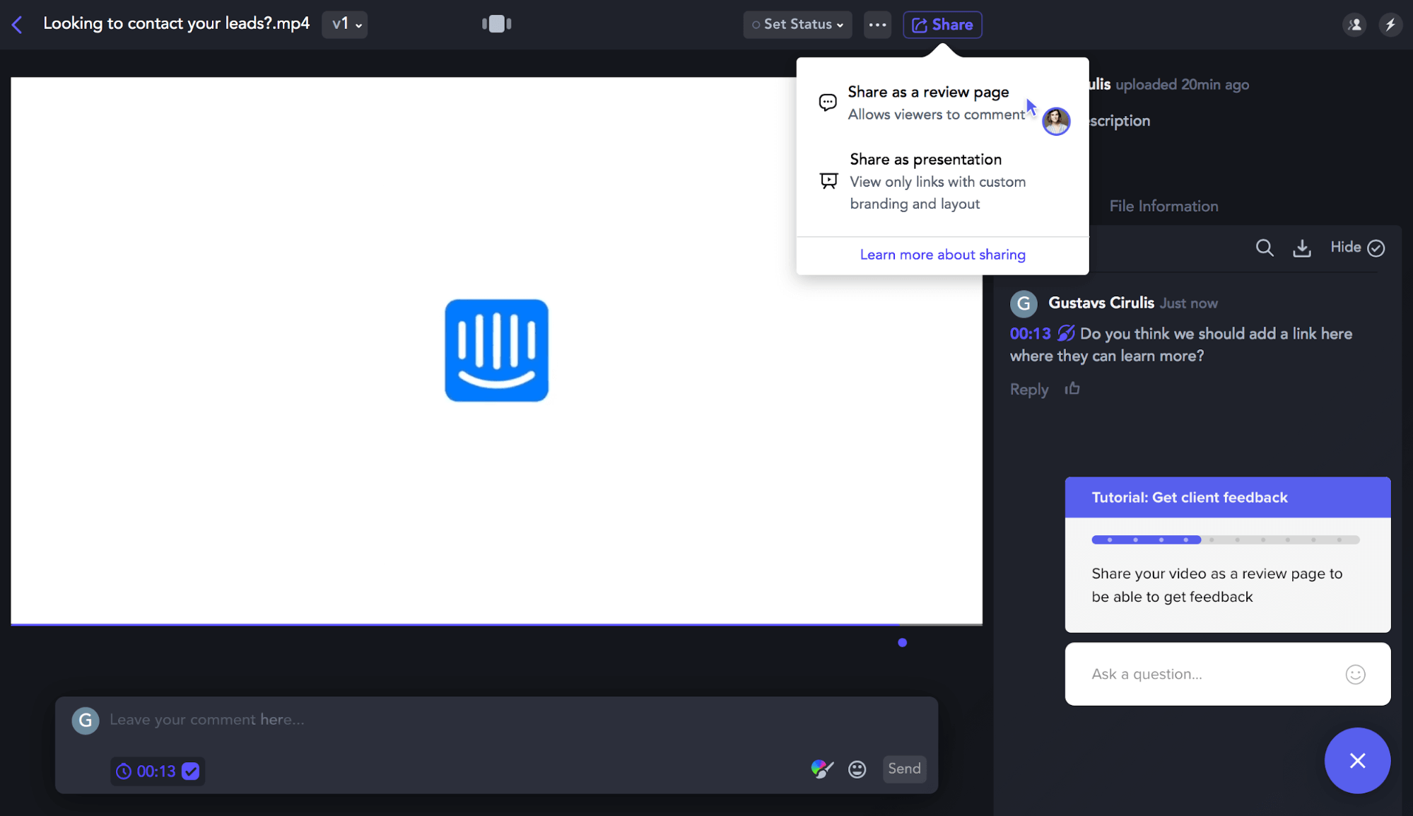The height and width of the screenshot is (816, 1413).
Task: Download comments using the download icon
Action: click(1301, 247)
